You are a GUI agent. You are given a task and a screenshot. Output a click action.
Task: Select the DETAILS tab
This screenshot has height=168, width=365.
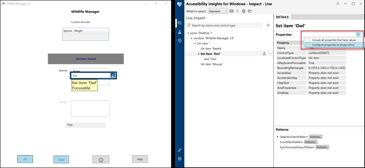pos(282,17)
